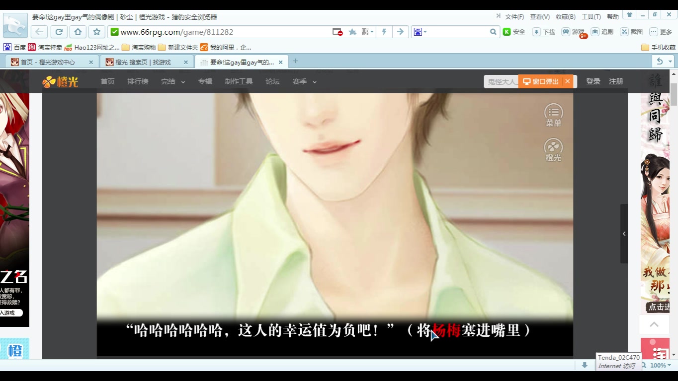Click the green security check badge in address bar
The width and height of the screenshot is (678, 381).
pyautogui.click(x=115, y=32)
